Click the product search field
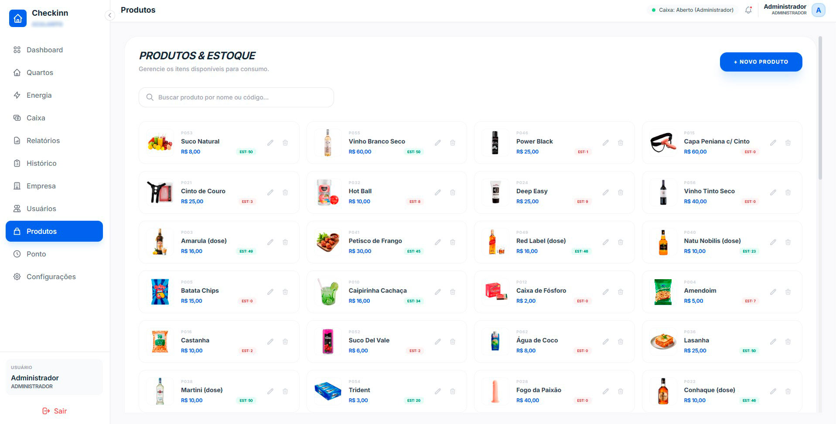The height and width of the screenshot is (424, 836). click(x=236, y=97)
